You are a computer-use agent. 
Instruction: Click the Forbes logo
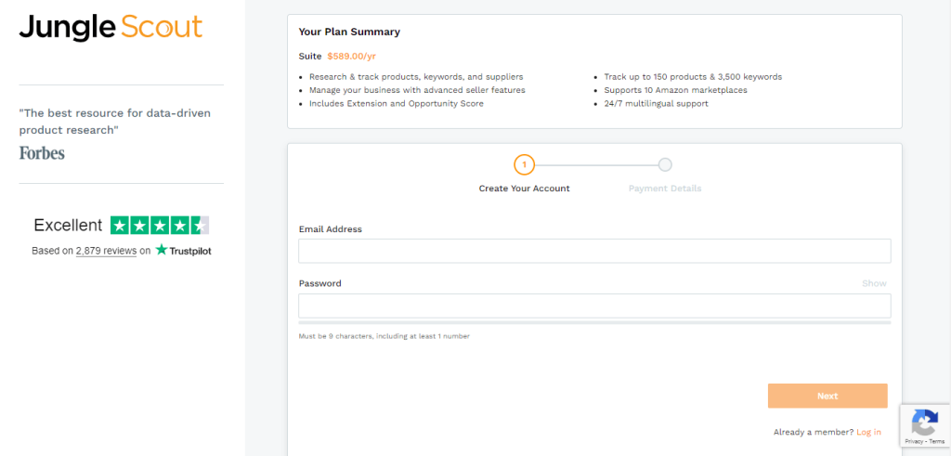[42, 153]
